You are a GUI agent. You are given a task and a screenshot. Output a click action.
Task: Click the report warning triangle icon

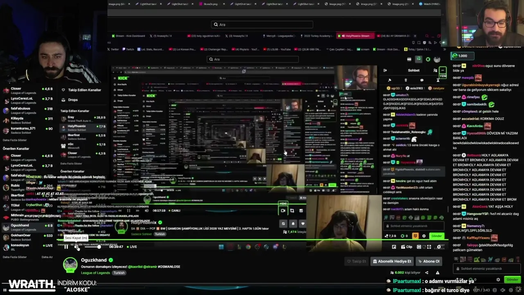[x=437, y=272]
